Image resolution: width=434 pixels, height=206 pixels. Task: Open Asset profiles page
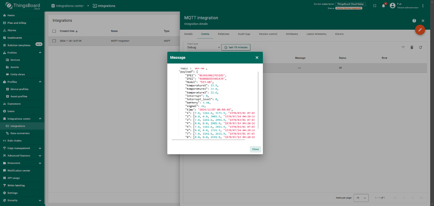[x=22, y=96]
